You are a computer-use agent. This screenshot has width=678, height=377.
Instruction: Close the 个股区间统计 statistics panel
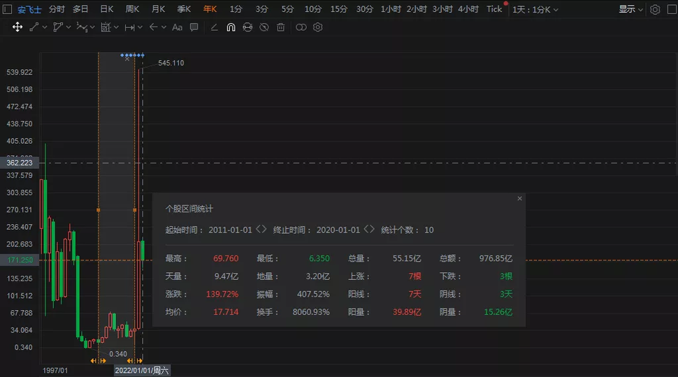click(519, 198)
